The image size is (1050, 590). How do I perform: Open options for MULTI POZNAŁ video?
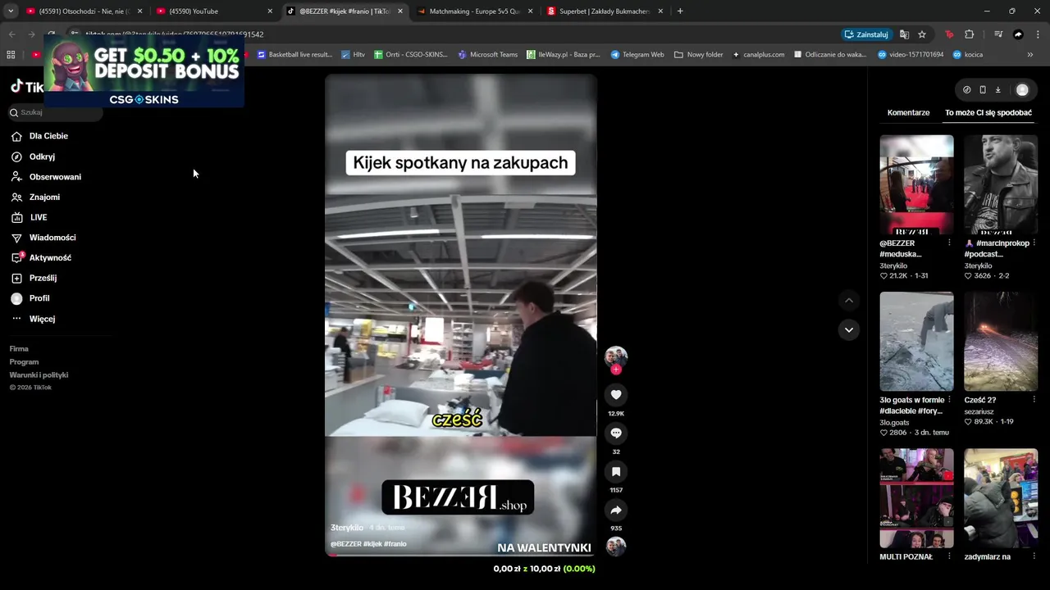point(949,557)
